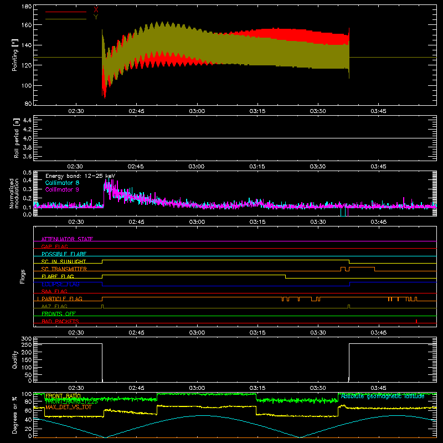Click the 02:45 label under Roll period plot
The image size is (443, 443).
point(136,167)
